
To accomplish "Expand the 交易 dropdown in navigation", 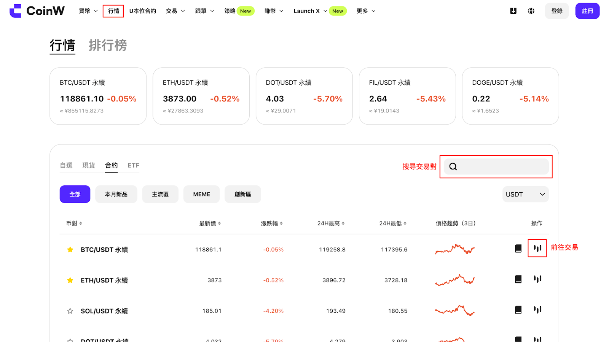I will (x=175, y=11).
